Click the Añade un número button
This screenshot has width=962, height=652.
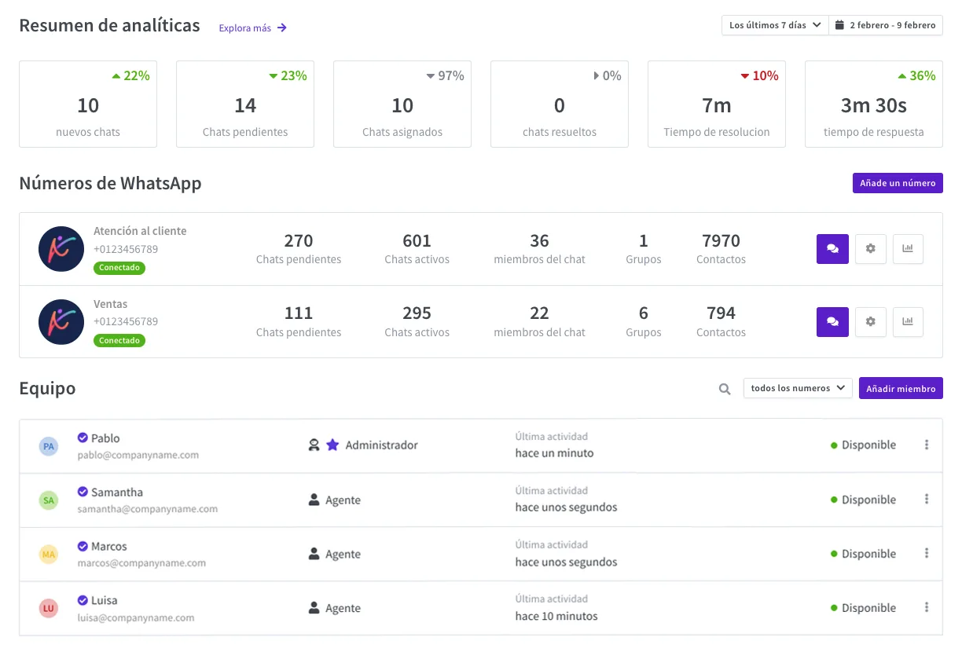point(898,183)
